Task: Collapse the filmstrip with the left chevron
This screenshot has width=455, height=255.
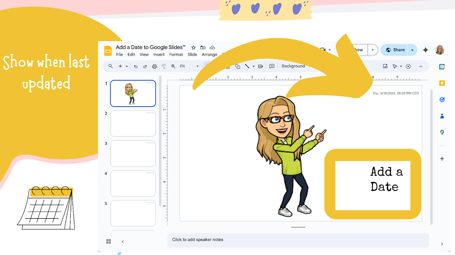Action: pyautogui.click(x=123, y=242)
